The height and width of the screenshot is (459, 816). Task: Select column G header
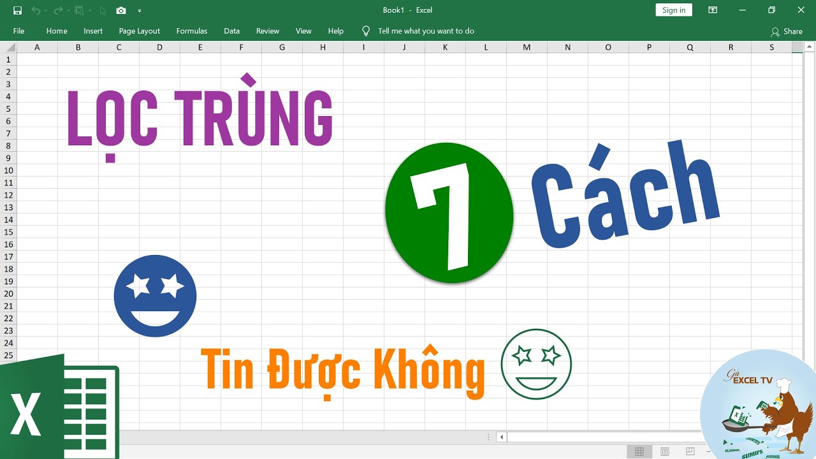click(282, 47)
